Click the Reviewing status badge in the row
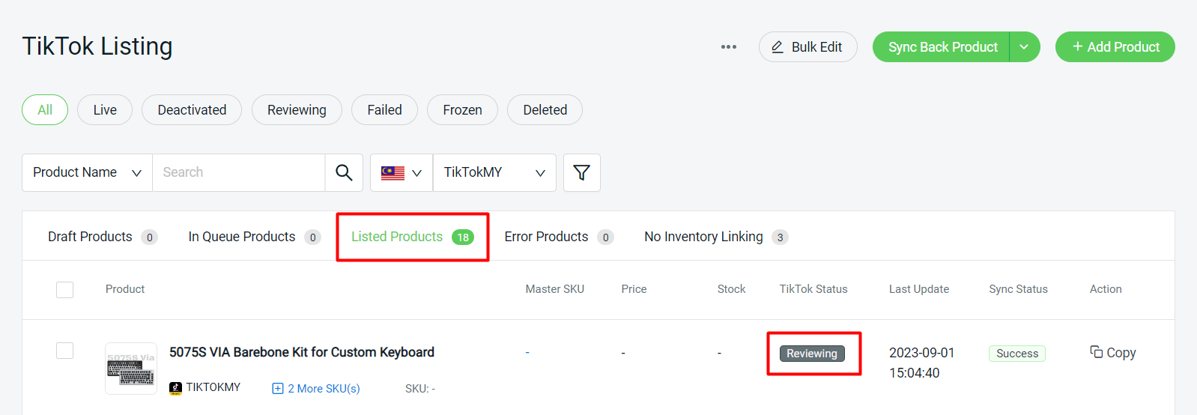The width and height of the screenshot is (1197, 415). [x=812, y=354]
